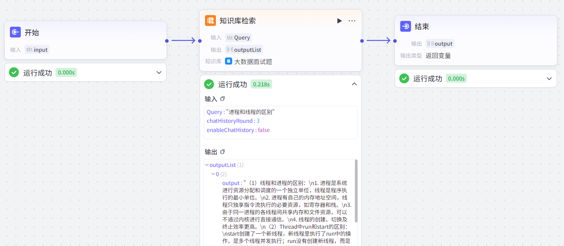Viewport: 564px width, 246px height.
Task: Copy the retrieval node's 输出 JSON
Action: coord(223,152)
